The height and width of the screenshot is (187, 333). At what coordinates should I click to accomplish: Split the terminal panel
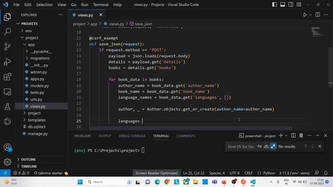293,136
